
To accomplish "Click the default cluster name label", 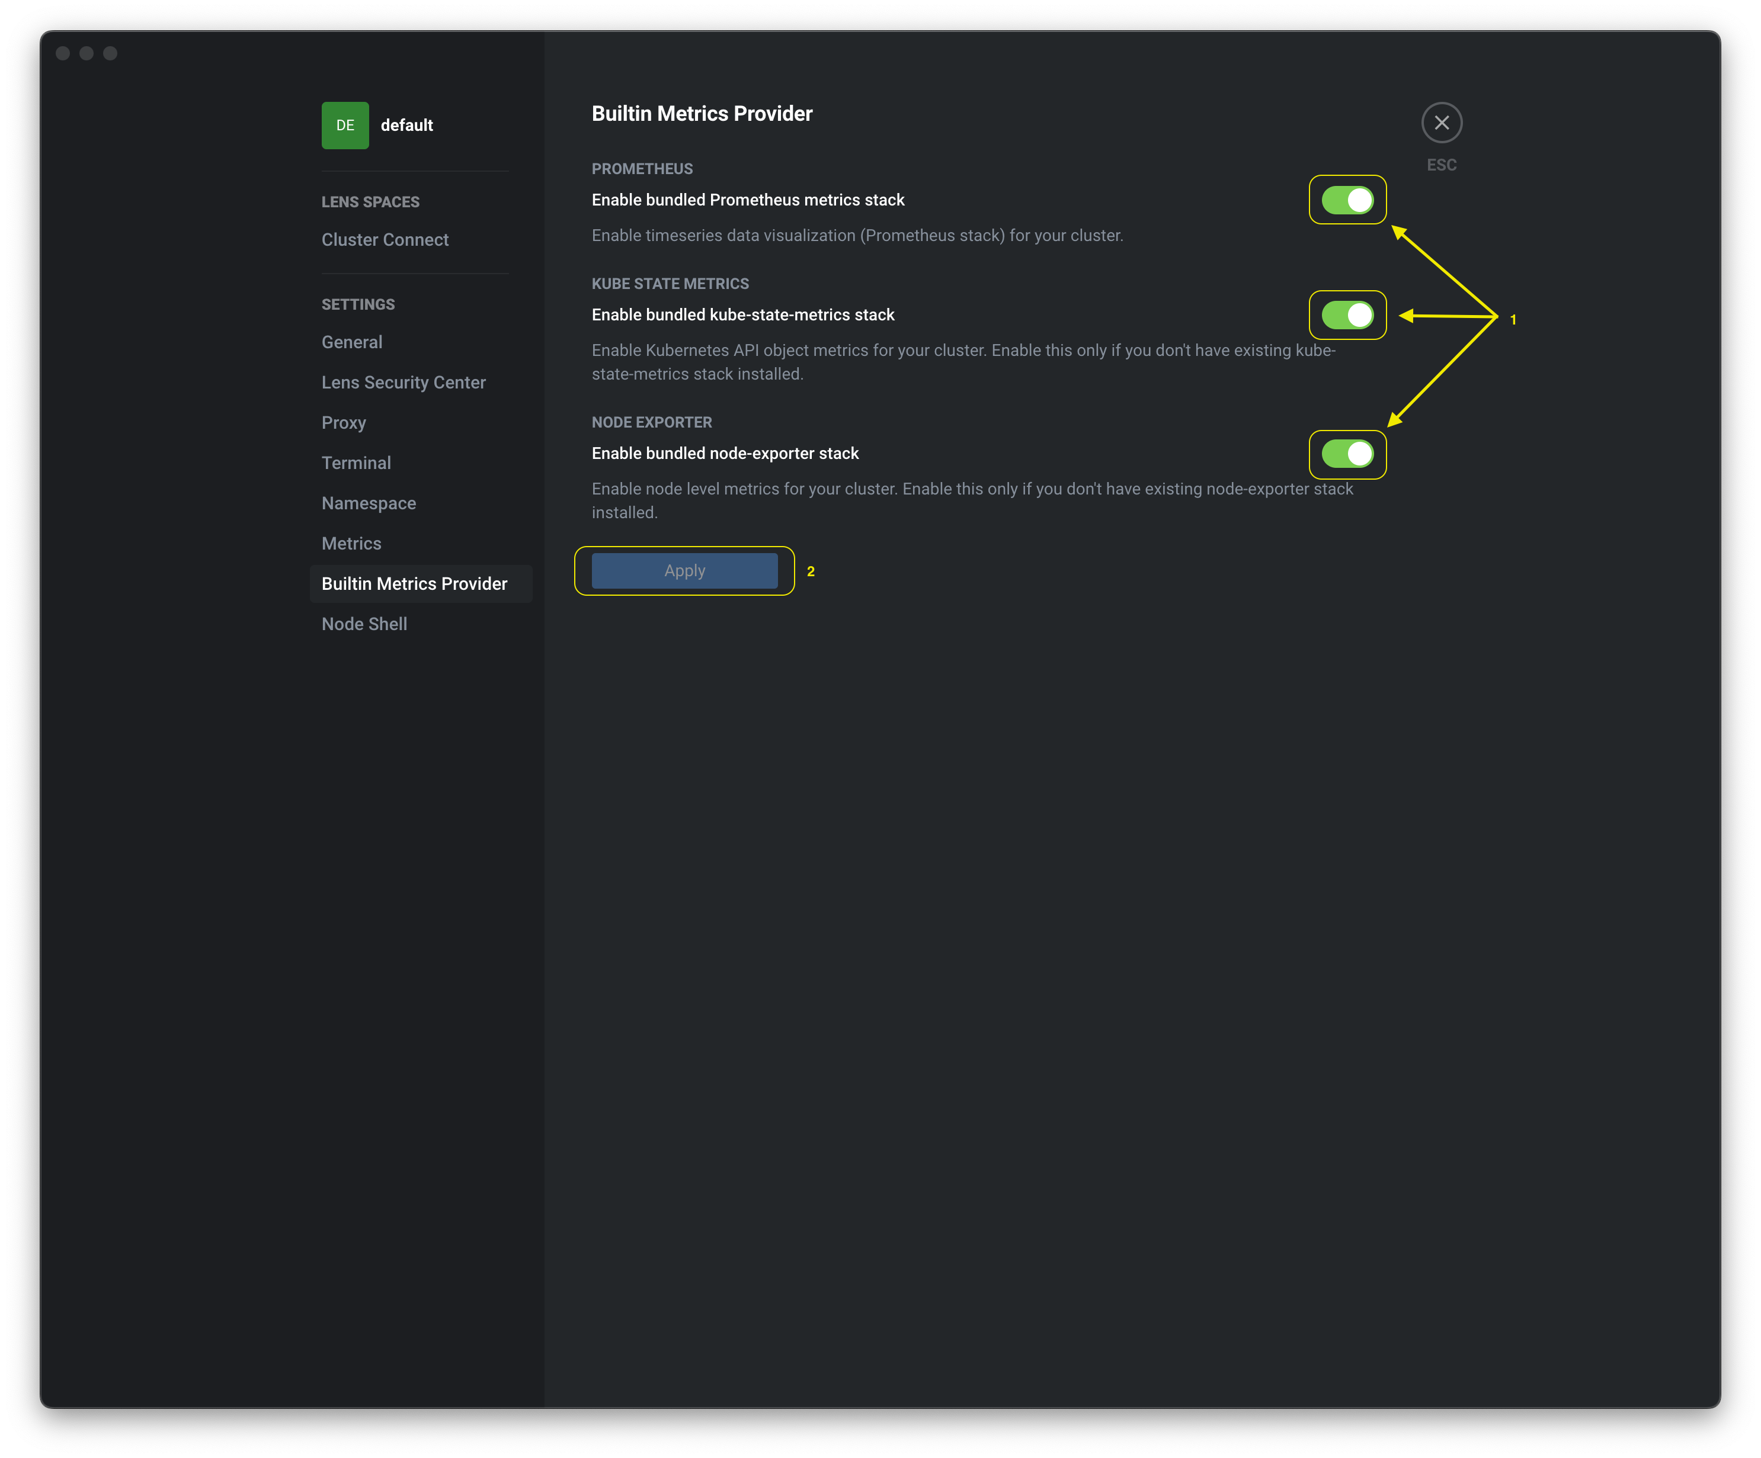I will pyautogui.click(x=406, y=126).
